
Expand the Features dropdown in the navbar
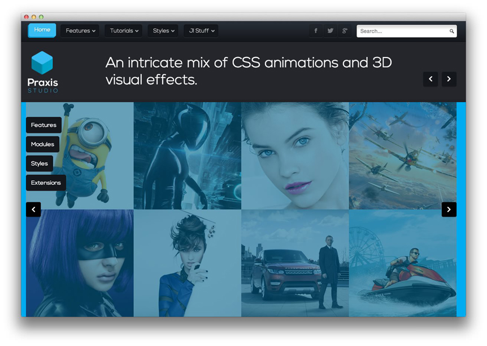coord(80,31)
